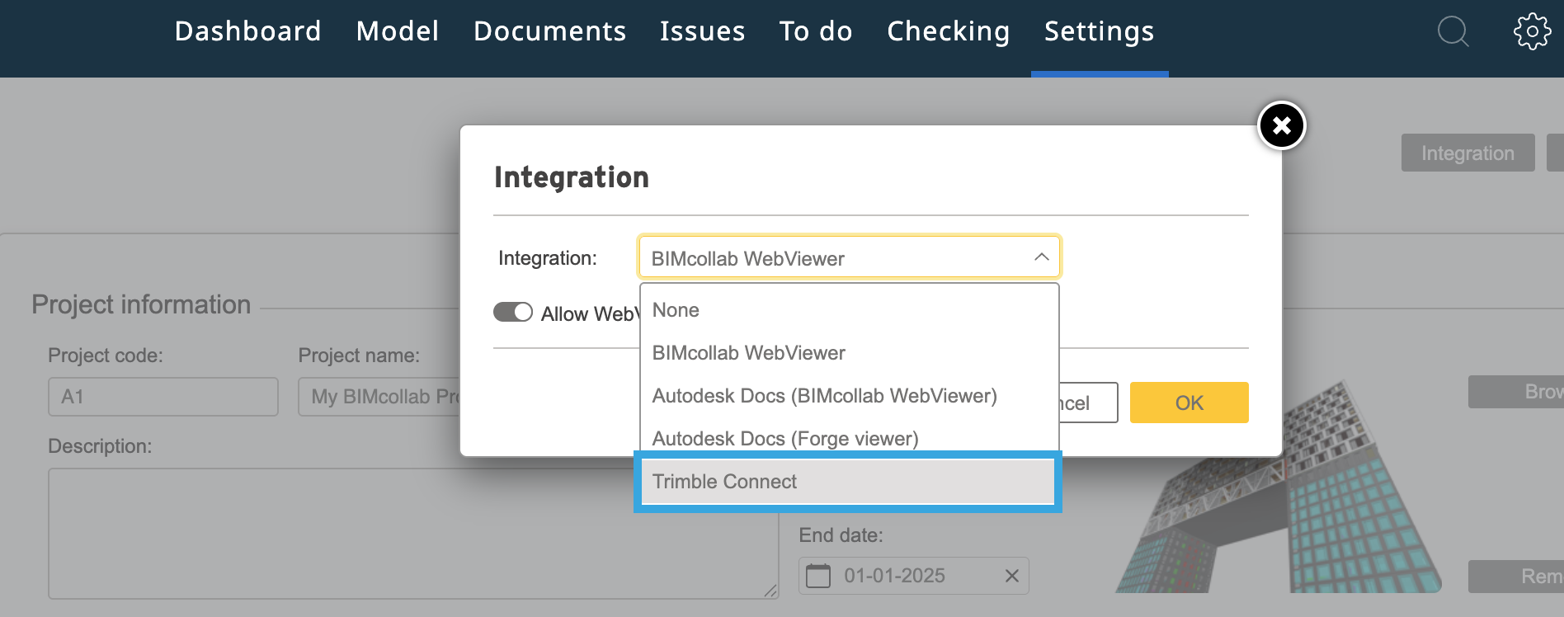The image size is (1564, 617).
Task: Click the Browse button beside image
Action: (1516, 392)
